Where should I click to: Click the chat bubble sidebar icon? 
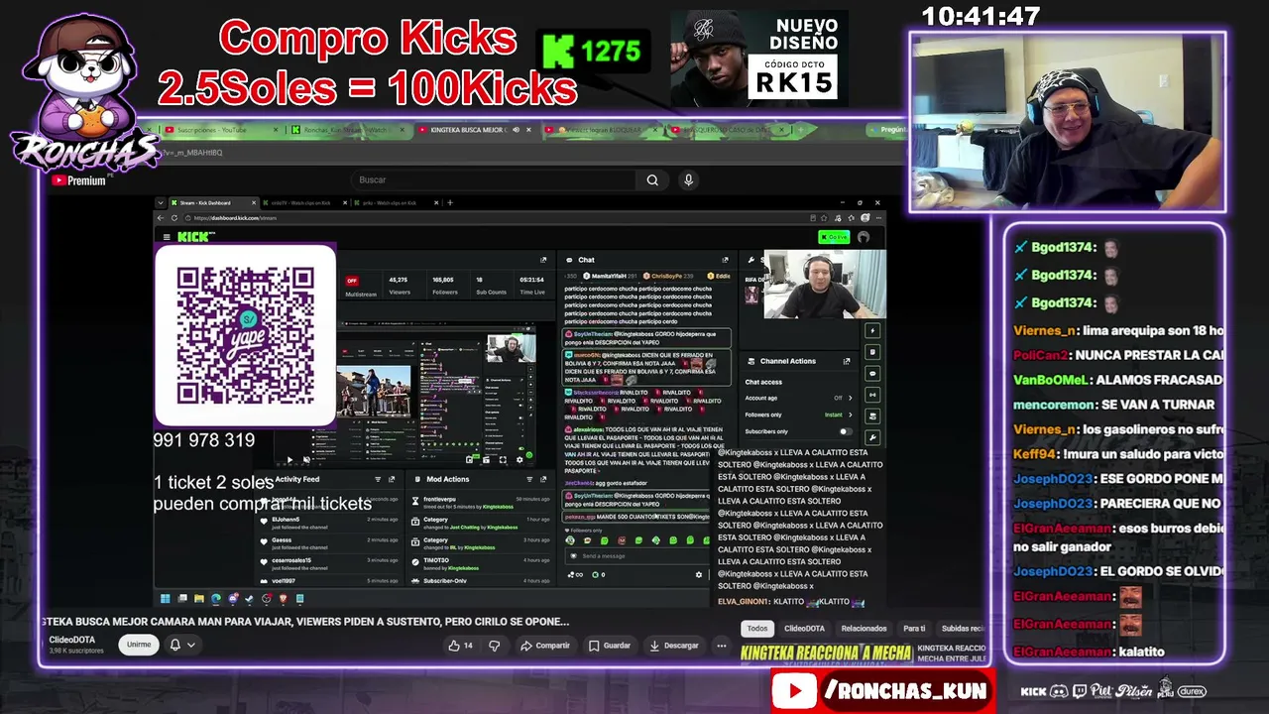pyautogui.click(x=872, y=373)
